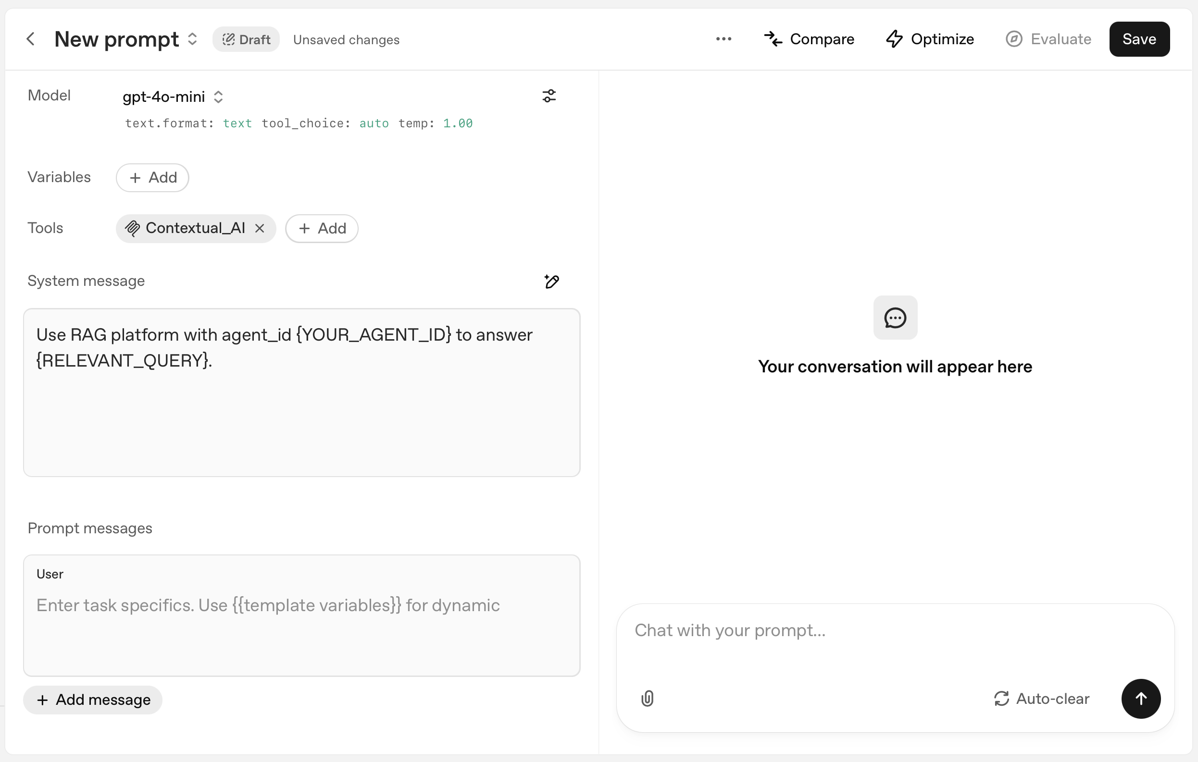Click the chat bubble placeholder icon
This screenshot has width=1198, height=762.
click(x=895, y=318)
